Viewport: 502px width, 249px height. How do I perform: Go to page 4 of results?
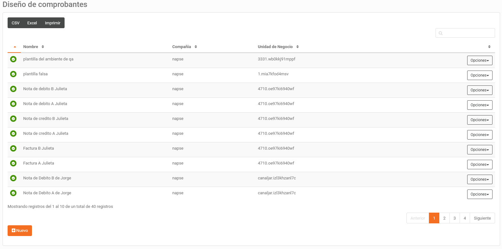464,218
